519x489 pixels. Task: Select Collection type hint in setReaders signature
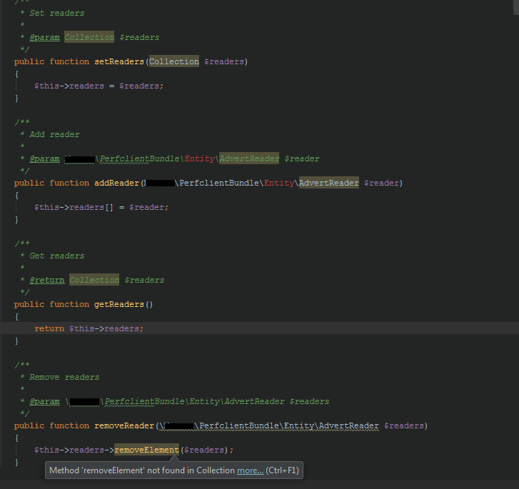pos(174,61)
